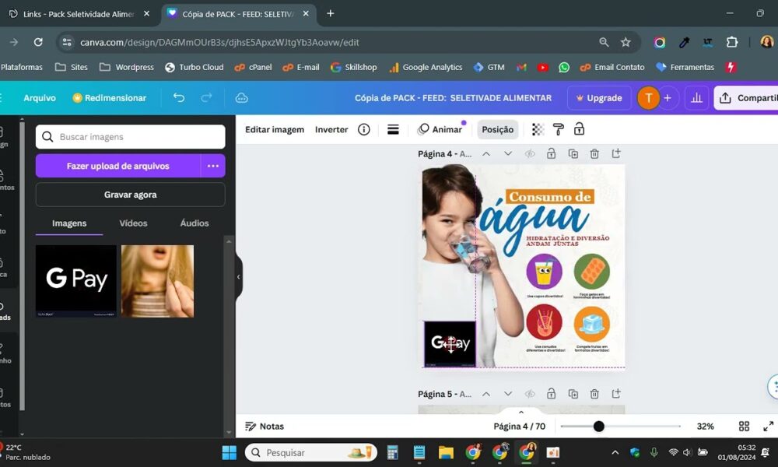The width and height of the screenshot is (778, 467).
Task: Reload the Canva page
Action: tap(38, 42)
